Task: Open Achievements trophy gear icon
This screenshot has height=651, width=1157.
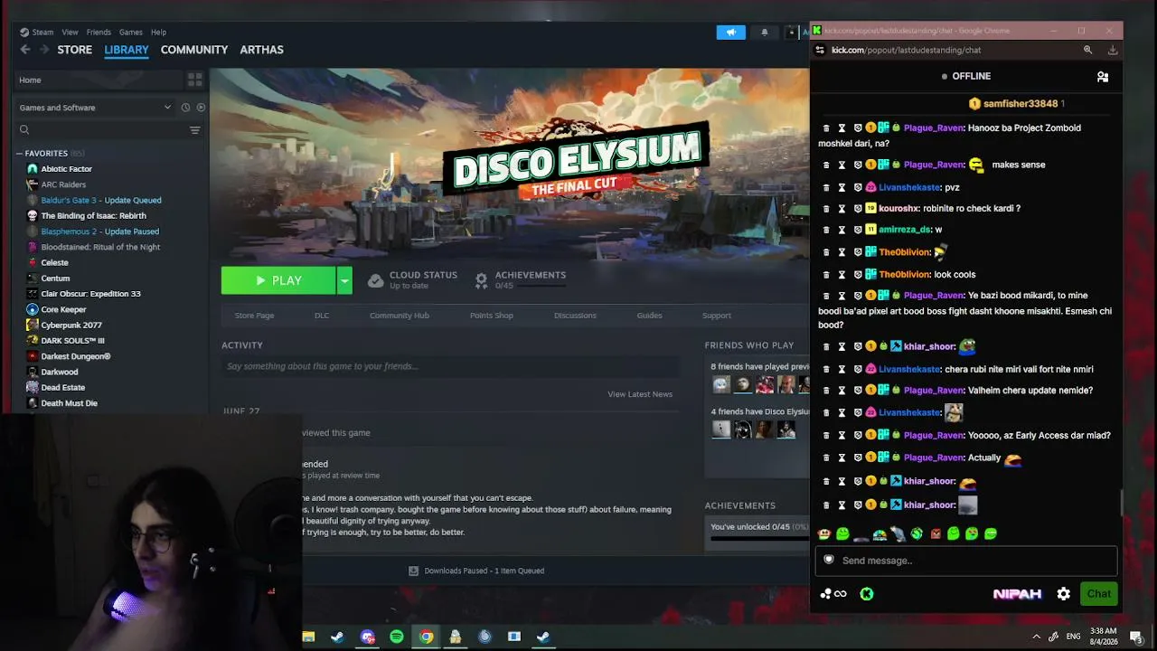Action: click(x=481, y=280)
